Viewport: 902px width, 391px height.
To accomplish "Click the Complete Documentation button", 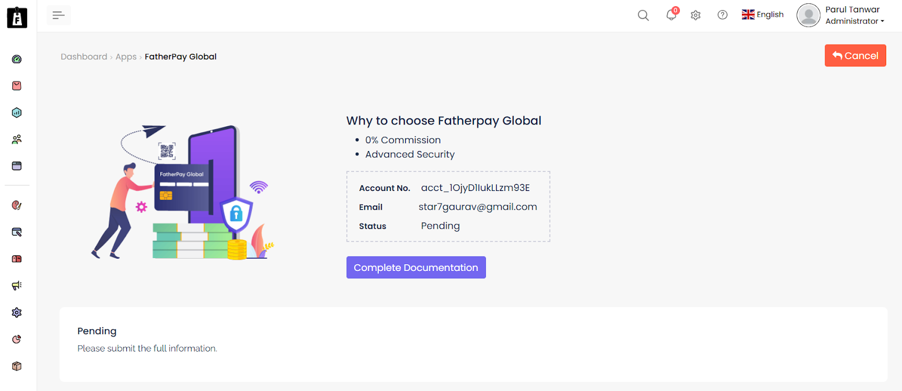I will click(x=416, y=268).
